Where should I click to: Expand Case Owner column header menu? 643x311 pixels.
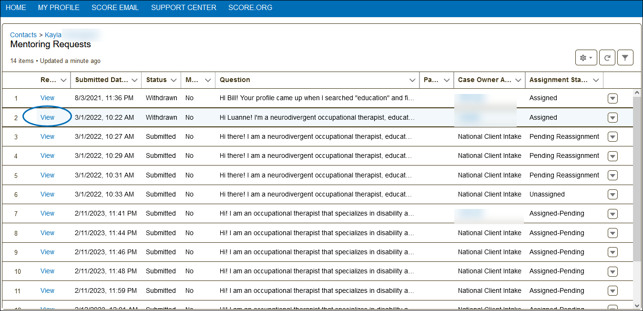pos(518,80)
